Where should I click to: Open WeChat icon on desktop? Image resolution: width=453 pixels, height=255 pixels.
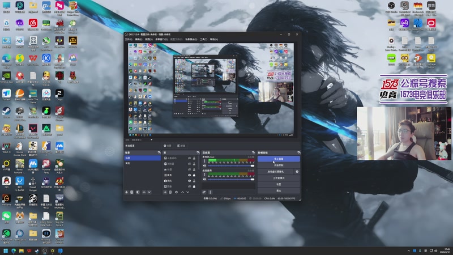pos(6,217)
